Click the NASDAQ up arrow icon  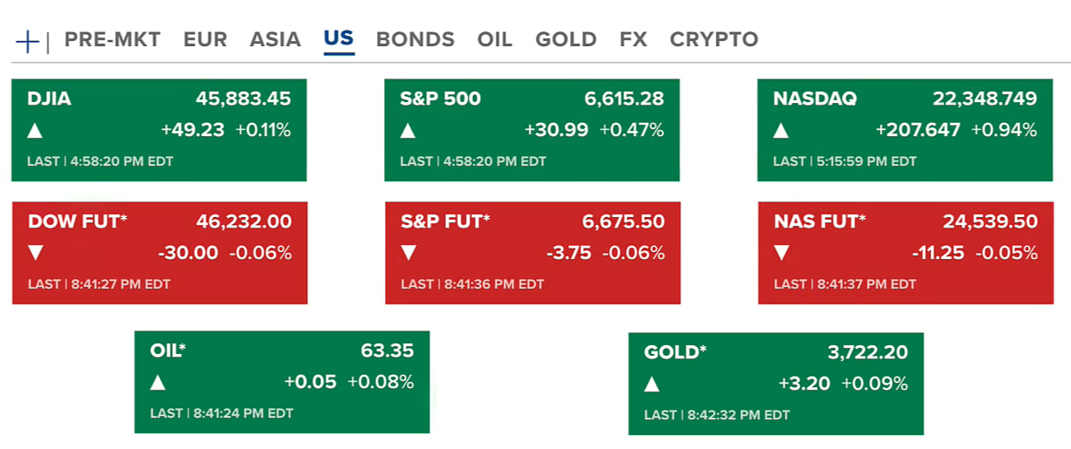(781, 131)
